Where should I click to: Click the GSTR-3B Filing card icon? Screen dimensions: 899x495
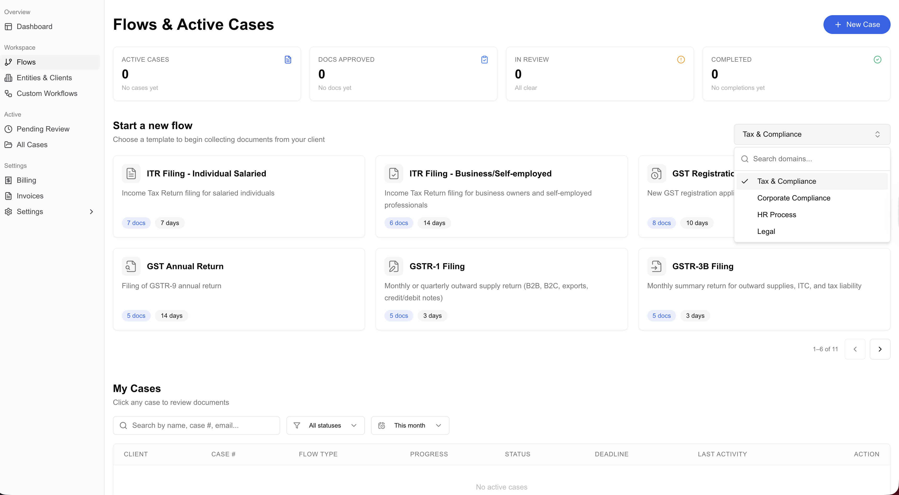(656, 266)
